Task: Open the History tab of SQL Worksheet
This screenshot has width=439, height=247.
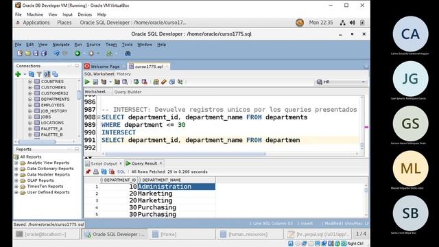Action: click(x=123, y=74)
